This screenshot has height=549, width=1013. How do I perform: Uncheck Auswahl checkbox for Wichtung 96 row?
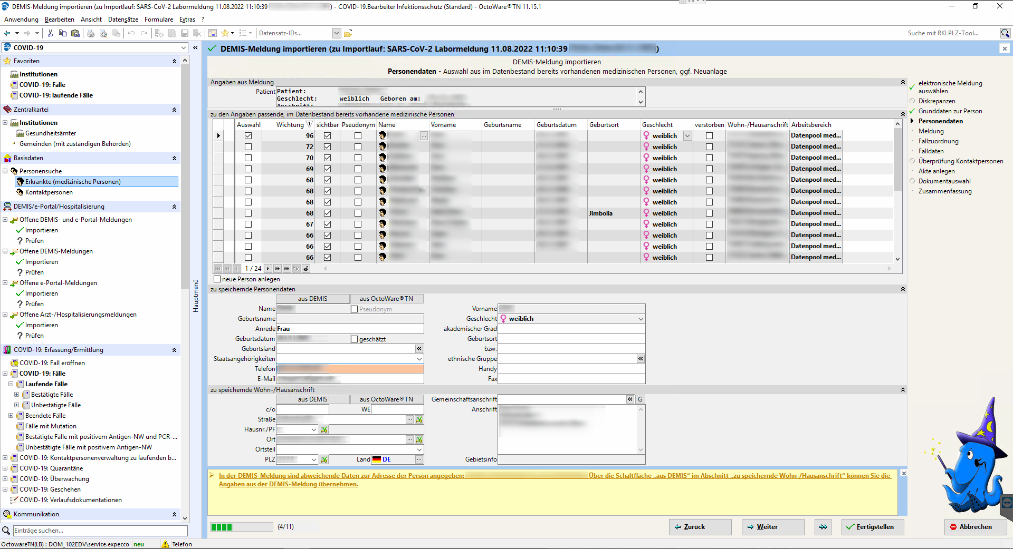click(248, 136)
